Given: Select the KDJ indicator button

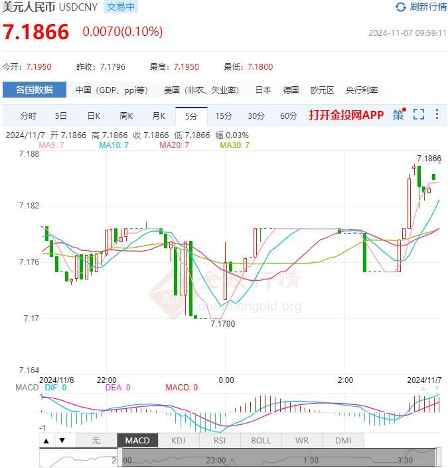Looking at the screenshot, I should 179,441.
